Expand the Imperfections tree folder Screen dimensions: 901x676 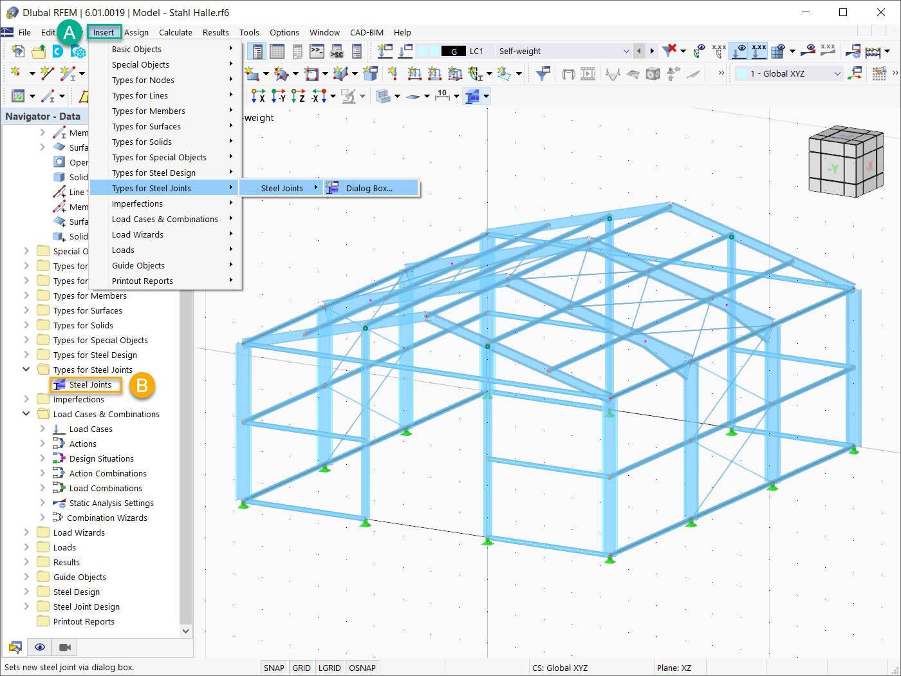[x=26, y=399]
